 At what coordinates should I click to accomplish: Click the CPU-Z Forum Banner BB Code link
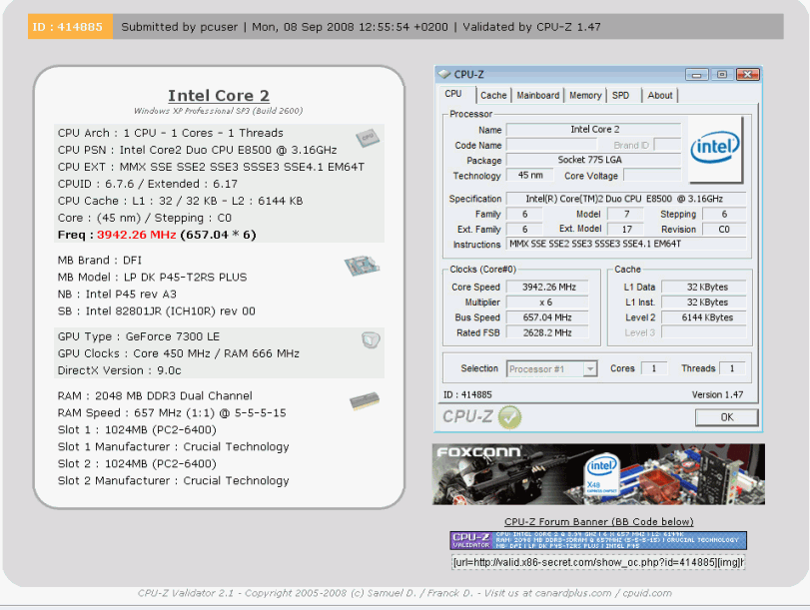tap(598, 522)
